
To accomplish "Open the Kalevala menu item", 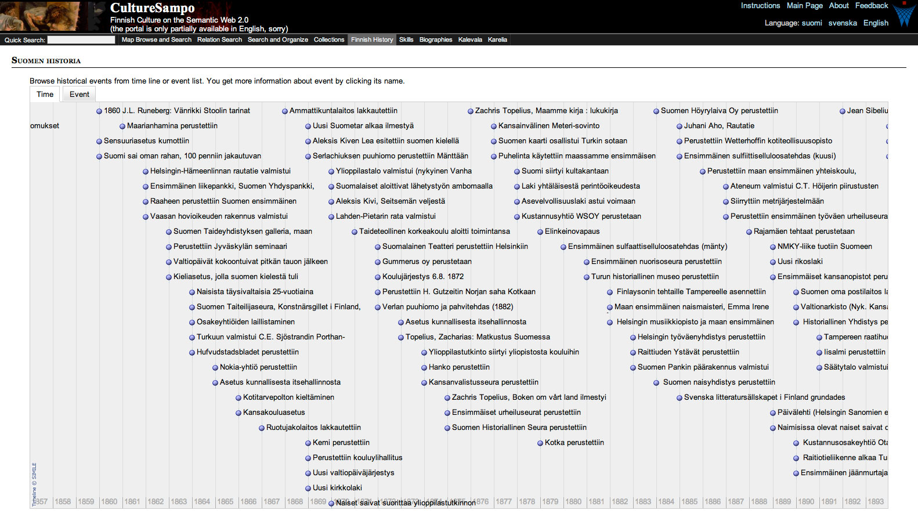I will (x=470, y=39).
